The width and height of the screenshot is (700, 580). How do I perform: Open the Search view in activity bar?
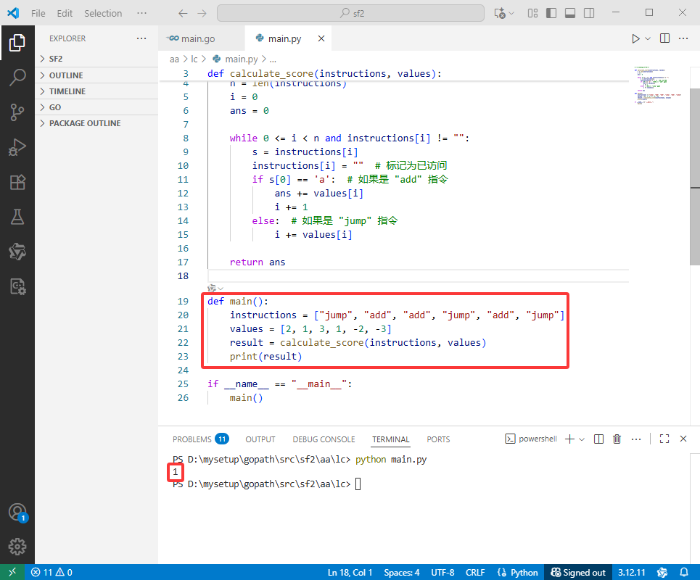pos(17,77)
